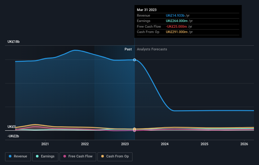This screenshot has width=259, height=165.
Task: Click the UK£14.933b revenue value
Action: [175, 15]
